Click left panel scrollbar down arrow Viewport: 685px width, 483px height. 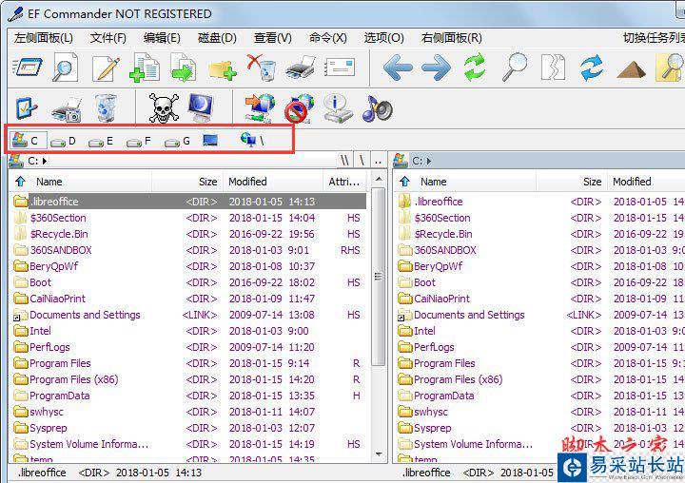(379, 454)
